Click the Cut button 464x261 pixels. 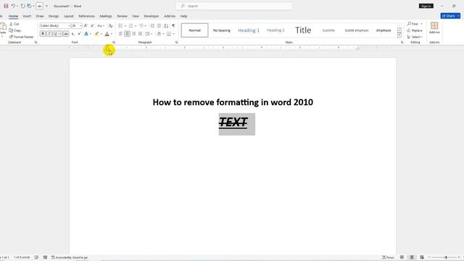(14, 24)
